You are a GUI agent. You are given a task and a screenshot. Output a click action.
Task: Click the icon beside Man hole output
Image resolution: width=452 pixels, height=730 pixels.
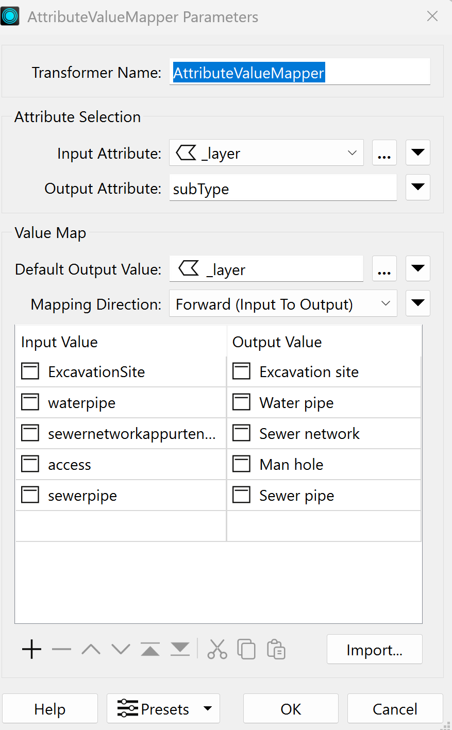[242, 464]
